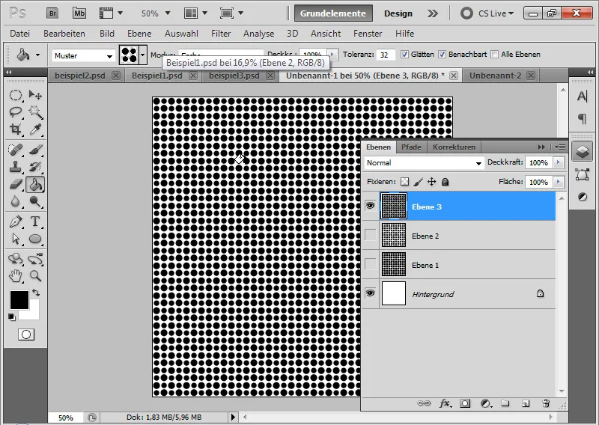The image size is (599, 425).
Task: Click the foreground color swatch
Action: 19,299
